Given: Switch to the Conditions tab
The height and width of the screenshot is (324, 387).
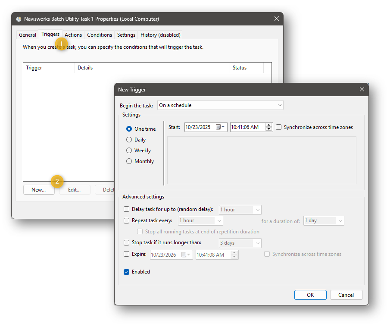Looking at the screenshot, I should coord(100,35).
